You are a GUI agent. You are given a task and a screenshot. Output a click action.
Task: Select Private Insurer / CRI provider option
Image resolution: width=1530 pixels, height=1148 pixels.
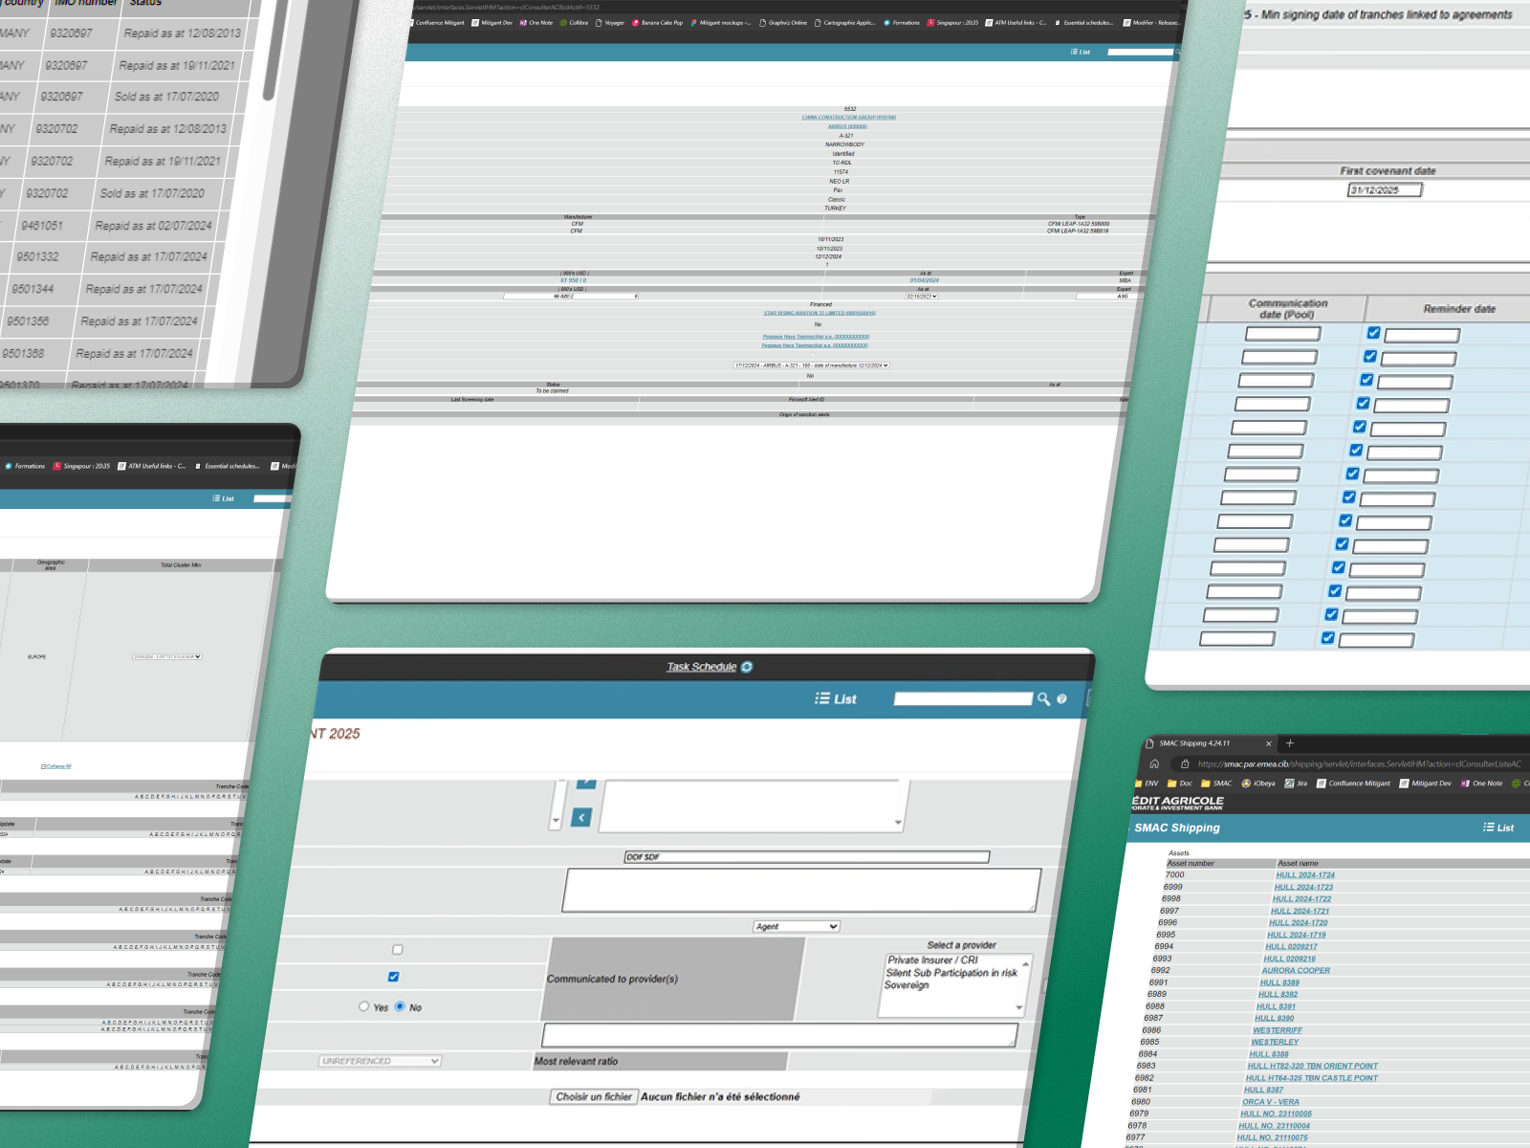coord(932,960)
